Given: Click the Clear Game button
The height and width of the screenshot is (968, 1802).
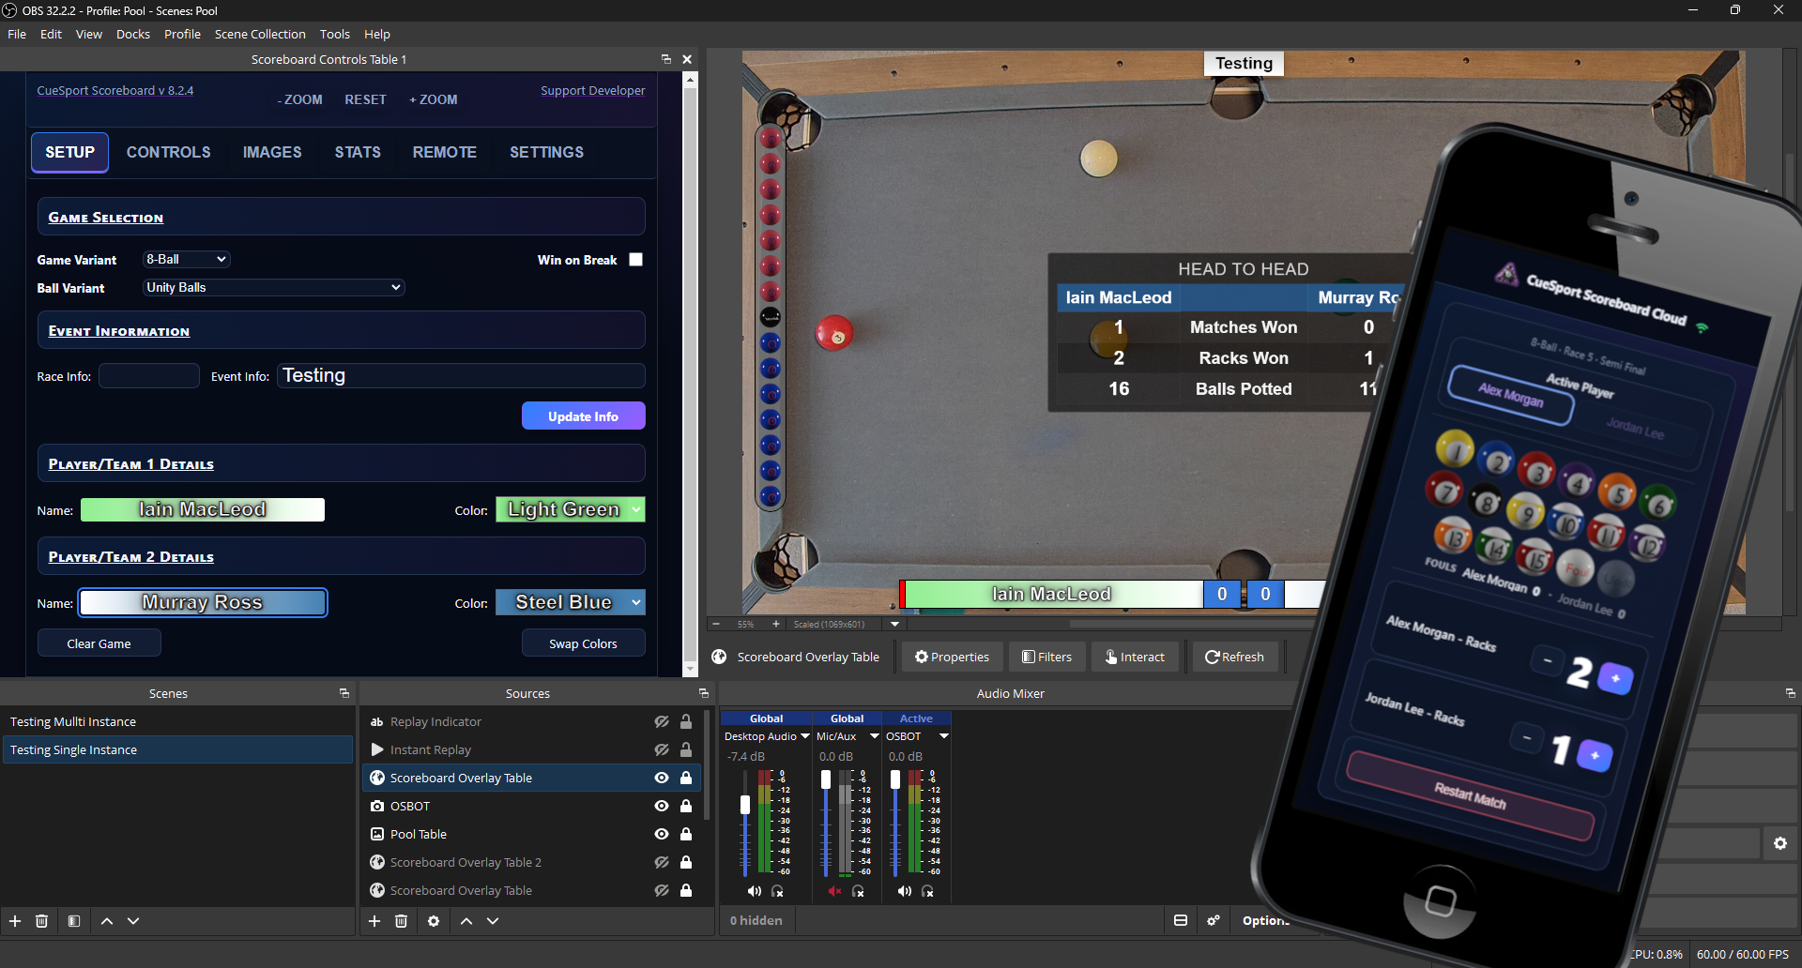Looking at the screenshot, I should (99, 643).
